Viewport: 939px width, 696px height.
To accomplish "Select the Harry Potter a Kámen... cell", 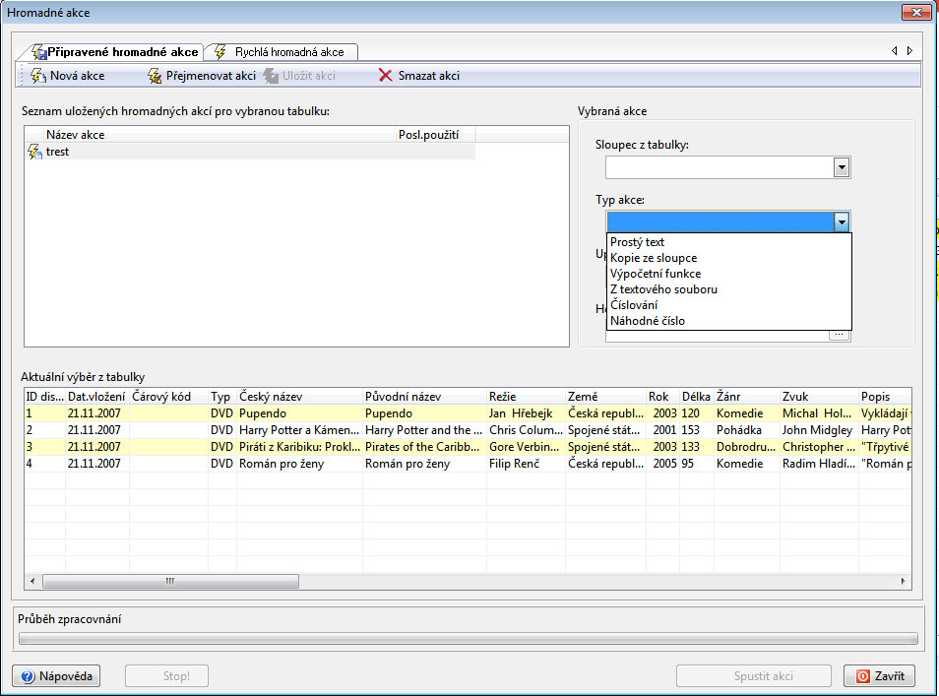I will (299, 430).
